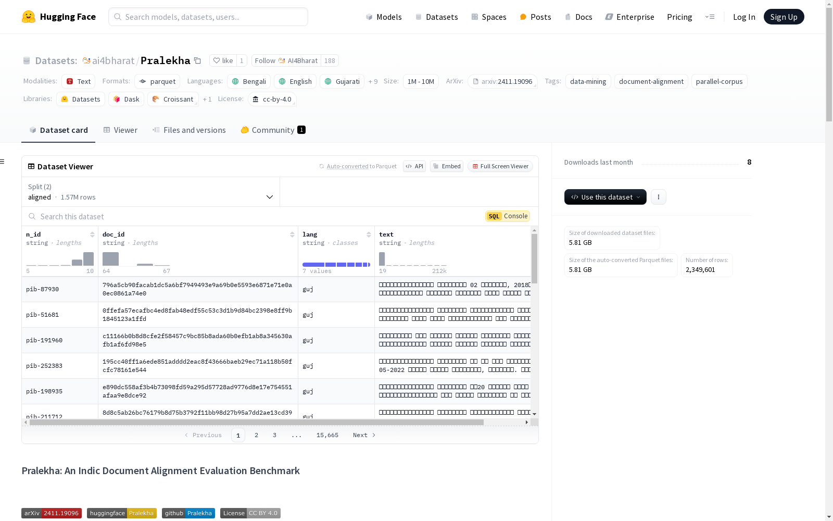
Task: Click the viewer table horizontal scrollbar
Action: (257, 422)
